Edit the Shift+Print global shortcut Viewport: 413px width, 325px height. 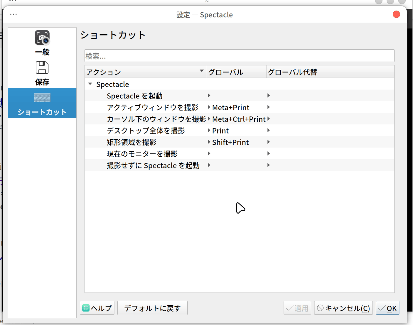coord(230,142)
